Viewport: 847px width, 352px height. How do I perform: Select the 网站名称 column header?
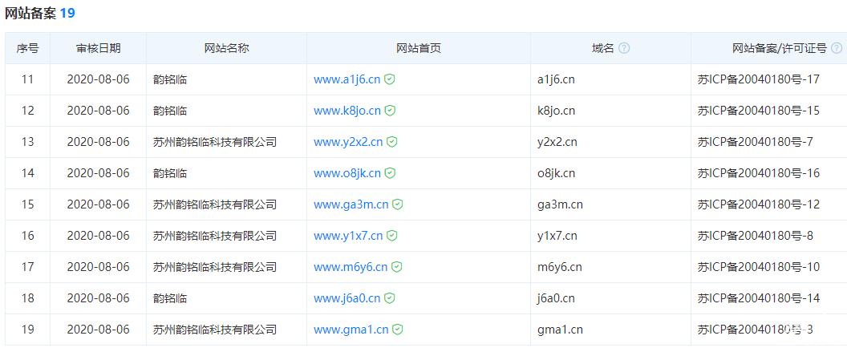tap(227, 48)
